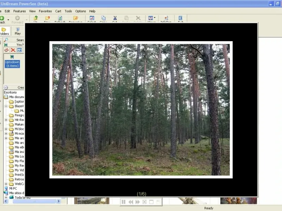Click the Cut scissors toolbar icon
This screenshot has width=282, height=211.
point(115,18)
